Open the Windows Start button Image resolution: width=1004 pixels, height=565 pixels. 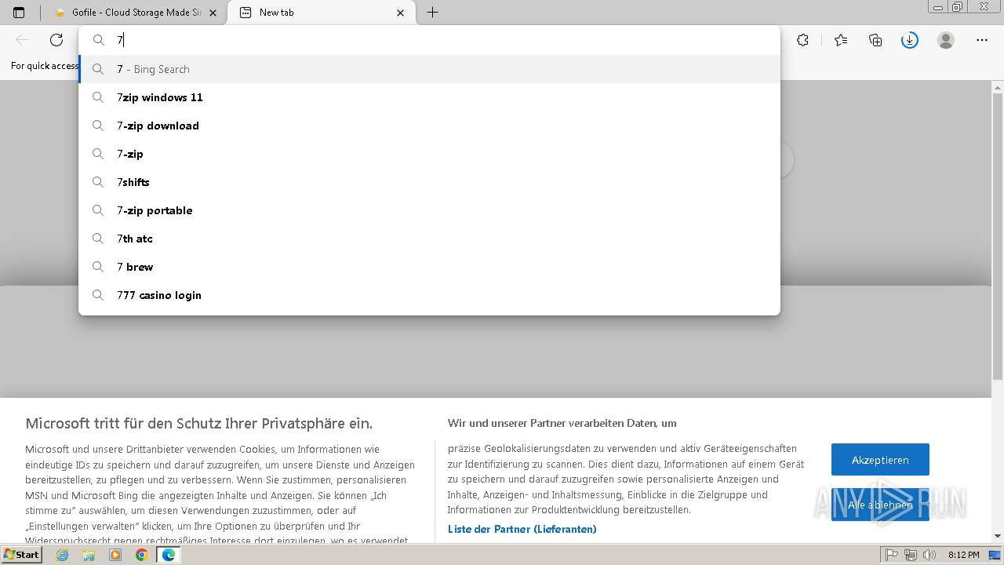click(22, 555)
